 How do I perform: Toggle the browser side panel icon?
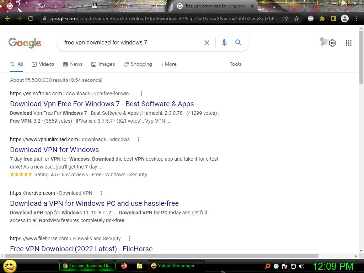pyautogui.click(x=333, y=18)
